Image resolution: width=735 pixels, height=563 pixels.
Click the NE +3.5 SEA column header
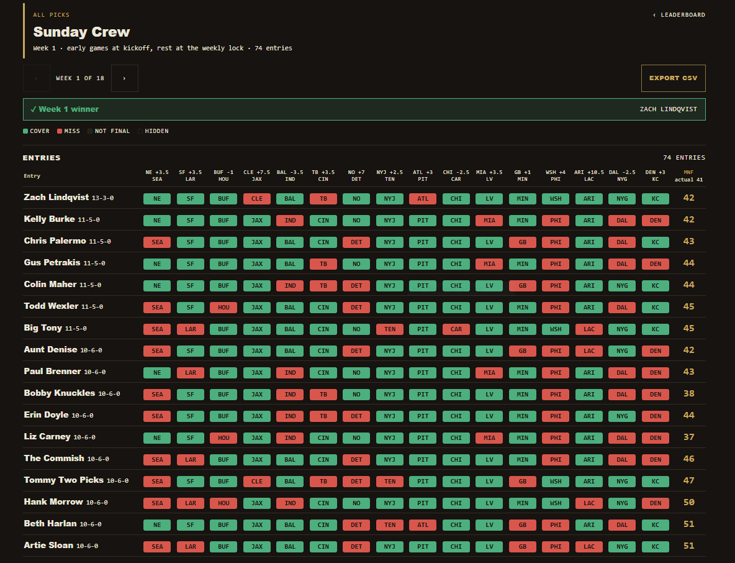(x=157, y=175)
